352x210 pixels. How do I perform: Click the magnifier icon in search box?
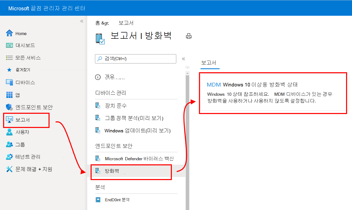pos(100,59)
